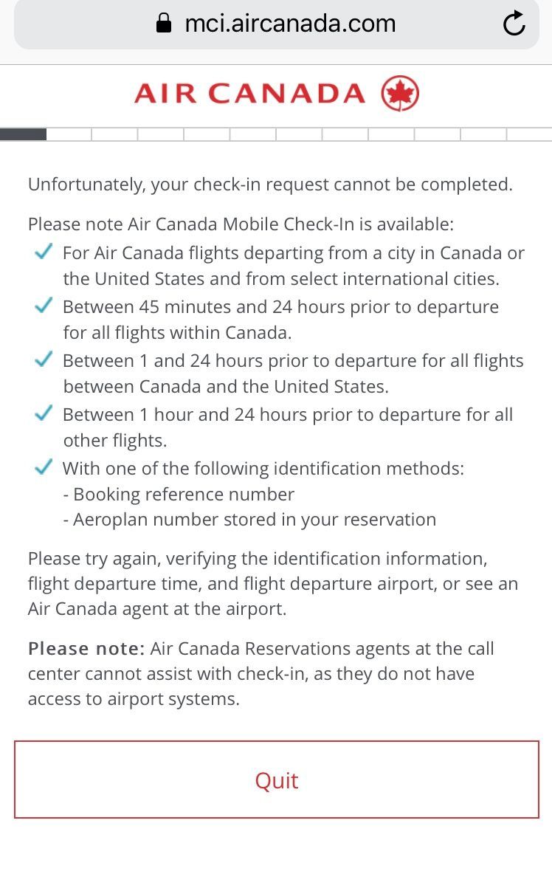This screenshot has width=552, height=874.
Task: Click the "Unfortunately, your check-in request" message
Action: (x=270, y=185)
